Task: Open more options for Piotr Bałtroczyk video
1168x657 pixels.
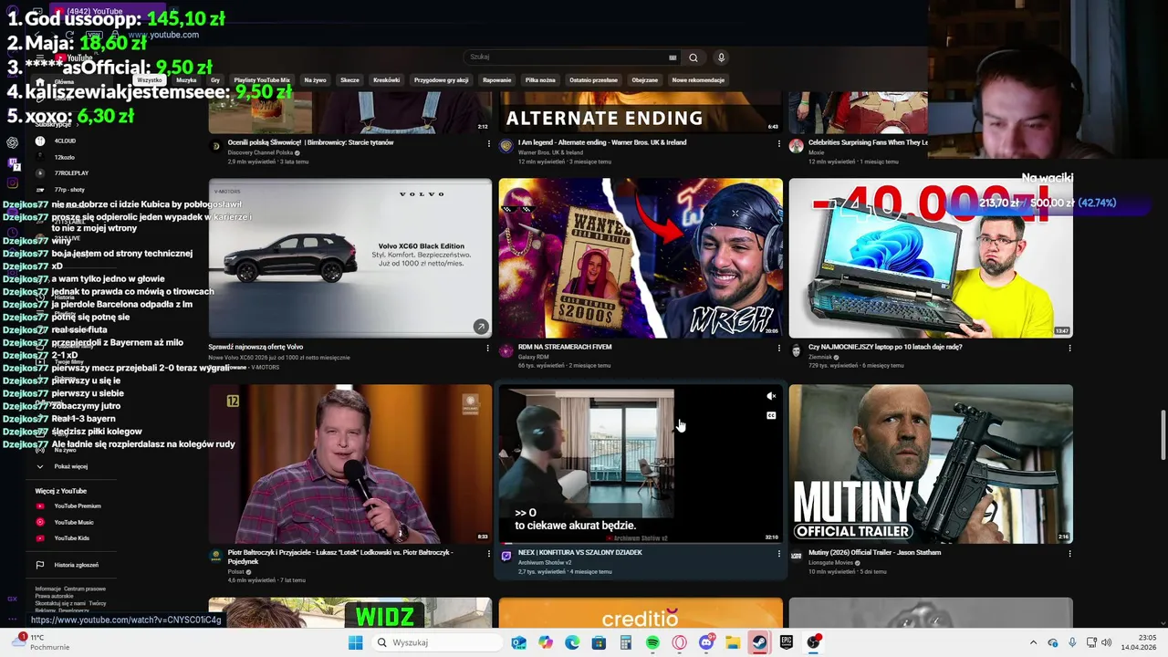Action: [x=487, y=554]
